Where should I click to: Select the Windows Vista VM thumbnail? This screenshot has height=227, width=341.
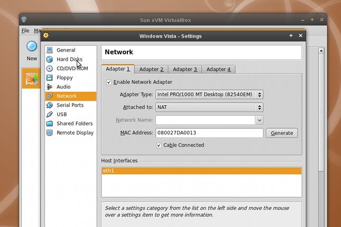pos(32,79)
